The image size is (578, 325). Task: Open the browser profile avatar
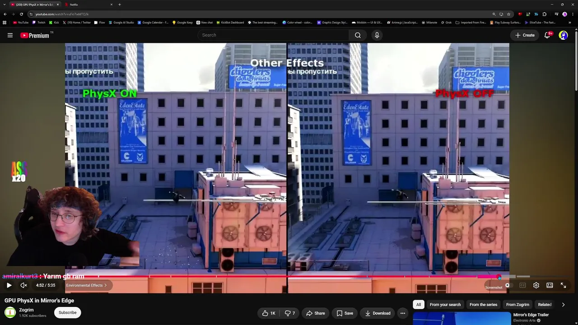(x=564, y=14)
